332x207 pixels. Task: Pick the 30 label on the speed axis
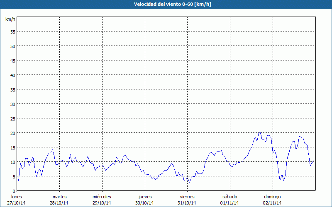(x=13, y=104)
